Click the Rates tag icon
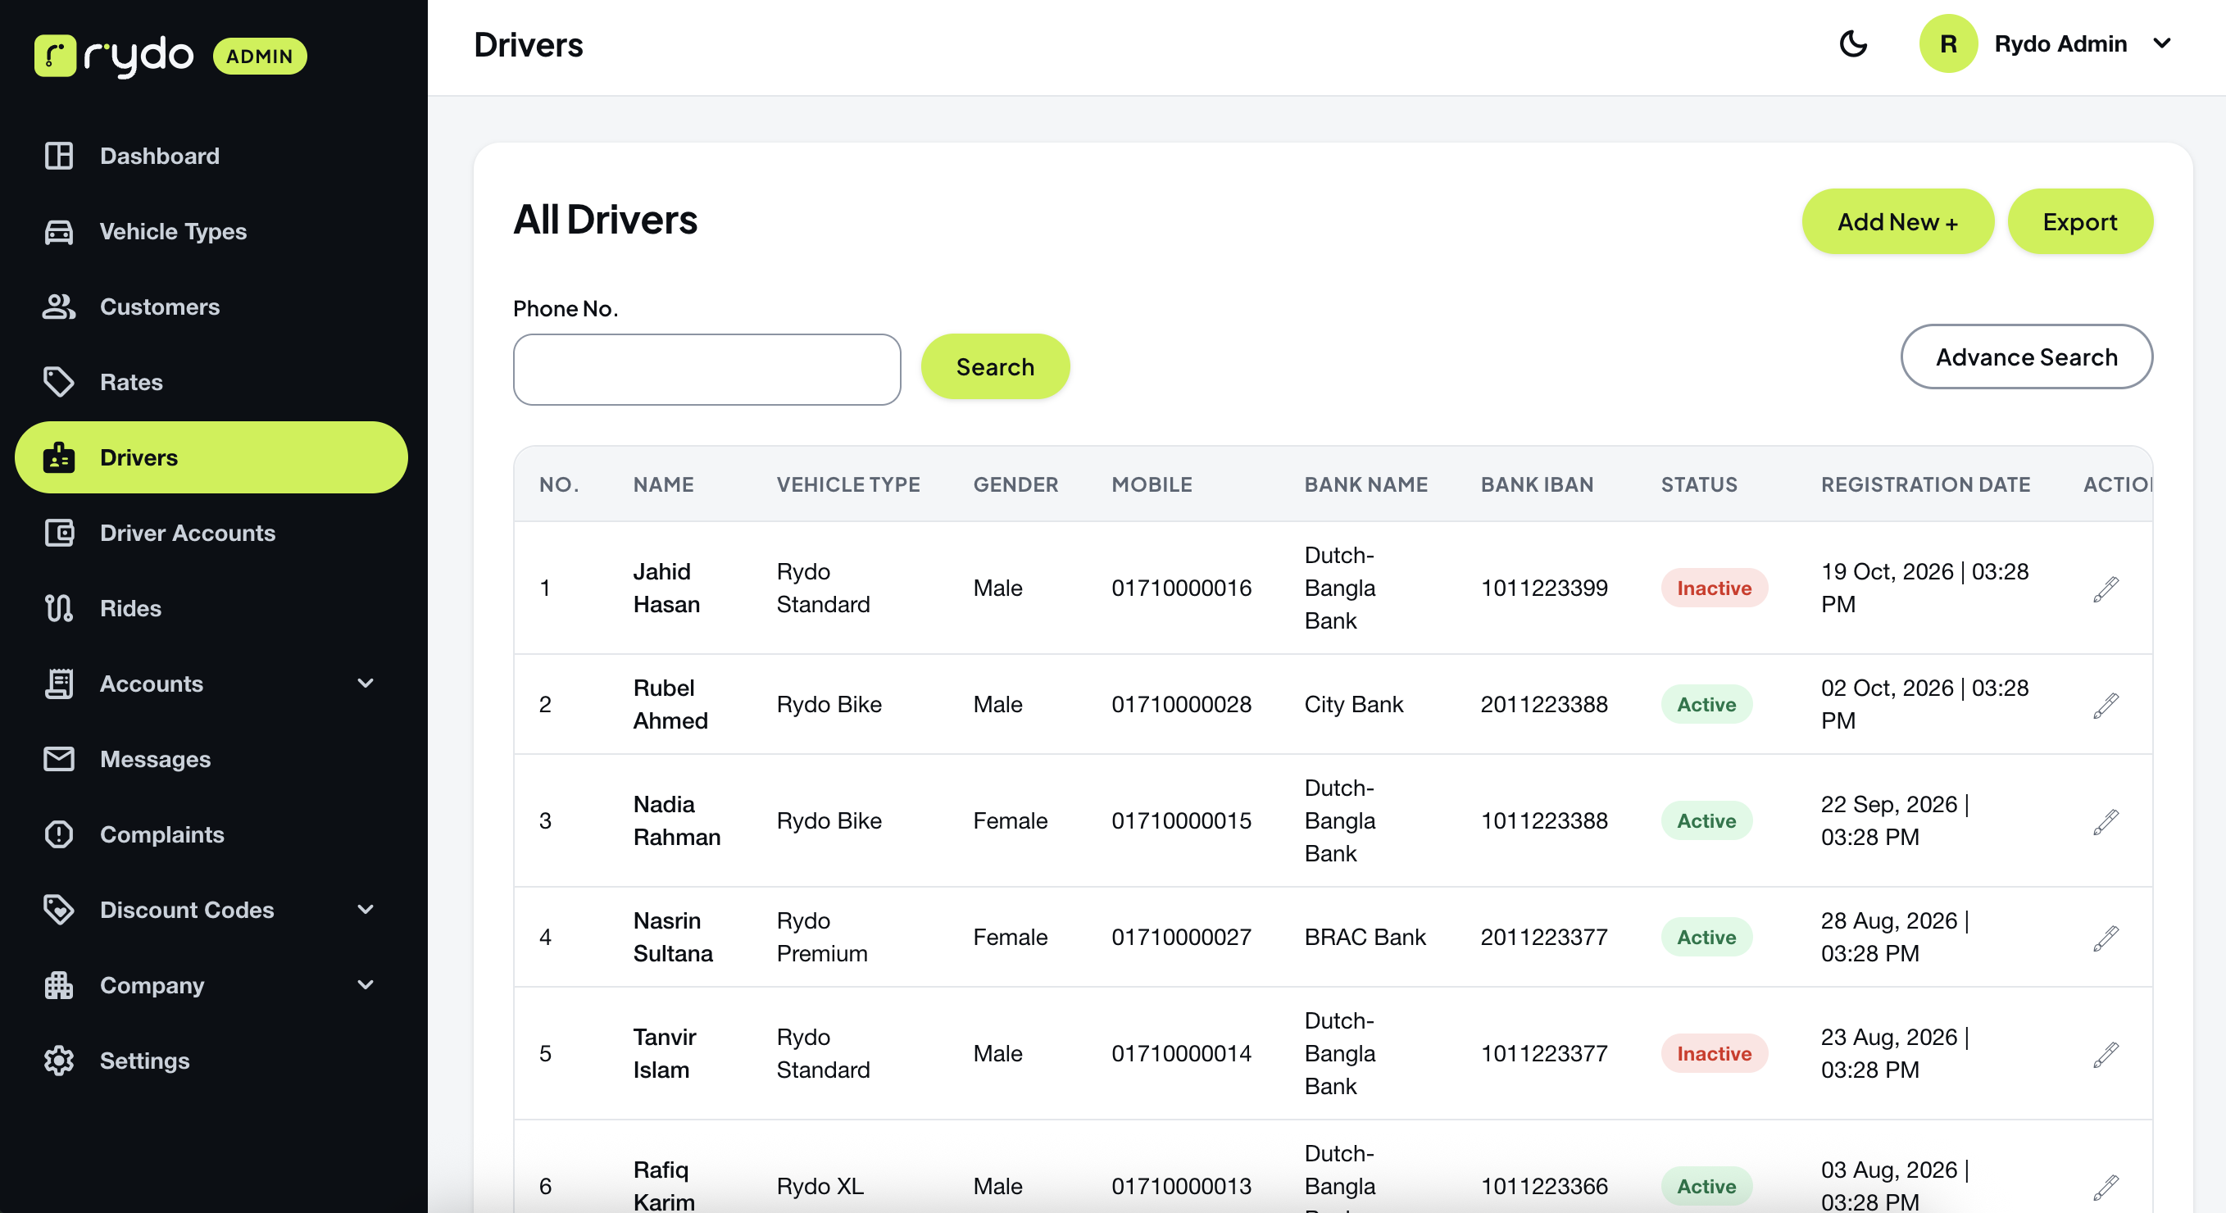 (59, 382)
